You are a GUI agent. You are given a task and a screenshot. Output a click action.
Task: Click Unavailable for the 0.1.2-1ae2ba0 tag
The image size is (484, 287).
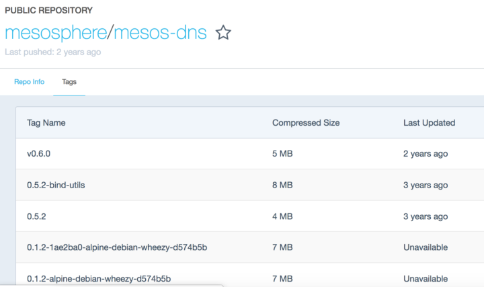pos(426,247)
